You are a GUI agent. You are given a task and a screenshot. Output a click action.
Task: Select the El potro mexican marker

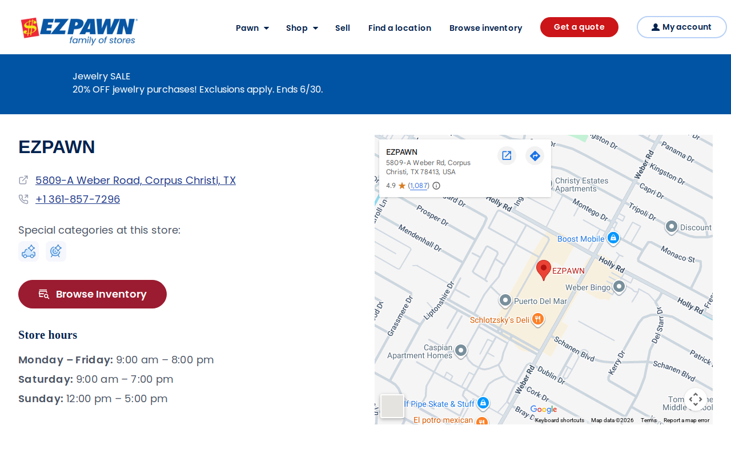tap(481, 421)
